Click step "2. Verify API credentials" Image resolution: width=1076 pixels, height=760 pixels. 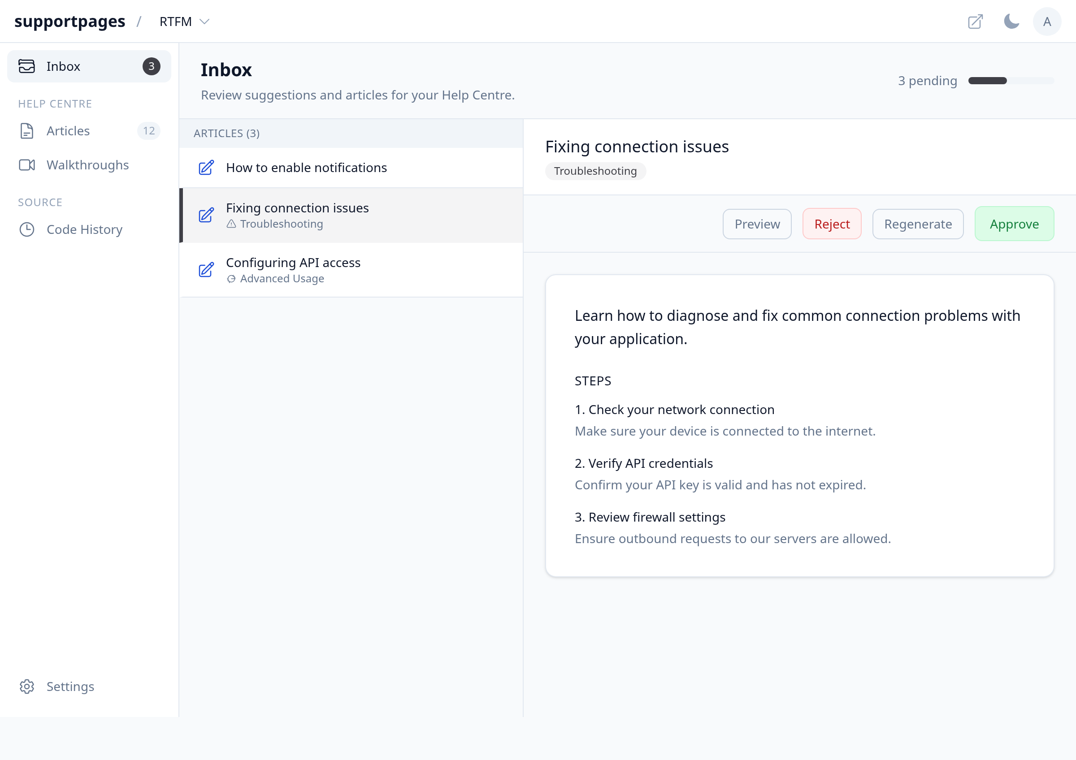pyautogui.click(x=643, y=464)
